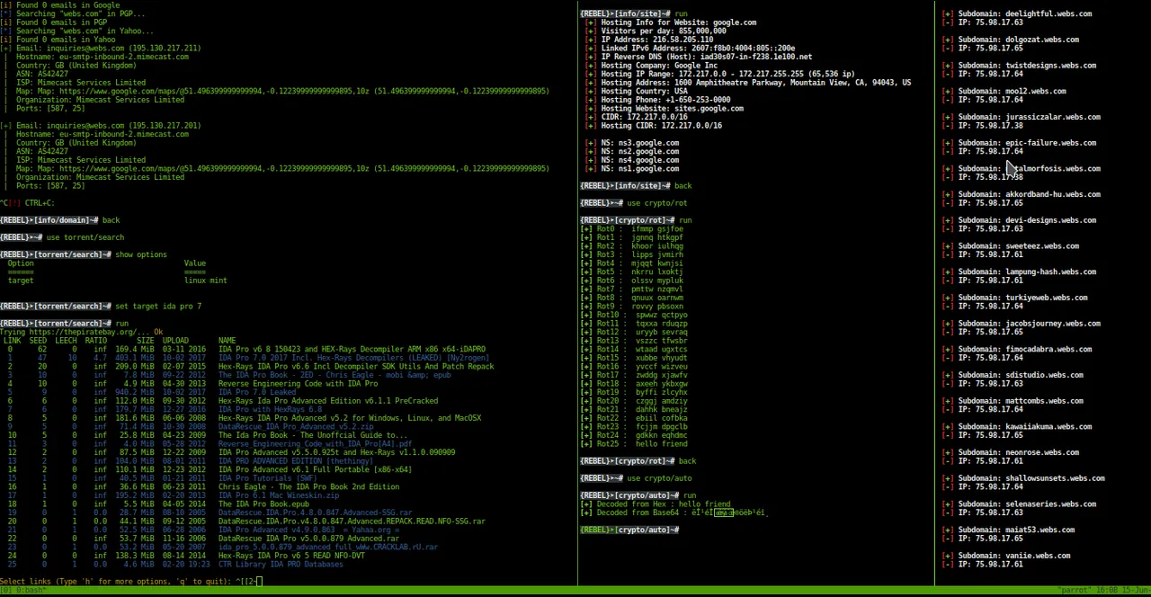The image size is (1151, 597).
Task: Click 'Visitors per day: 855,000,000' line
Action: point(664,31)
